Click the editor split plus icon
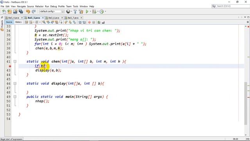The height and width of the screenshot is (141, 250). 248,22
